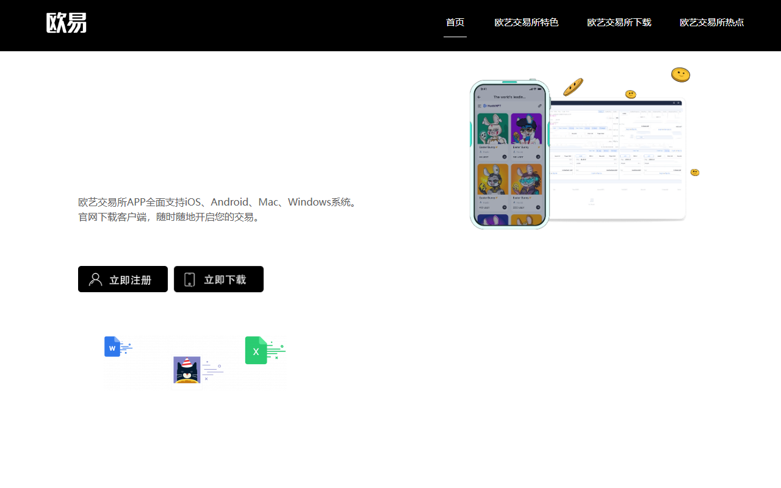Click the 立即下载 button

[218, 279]
